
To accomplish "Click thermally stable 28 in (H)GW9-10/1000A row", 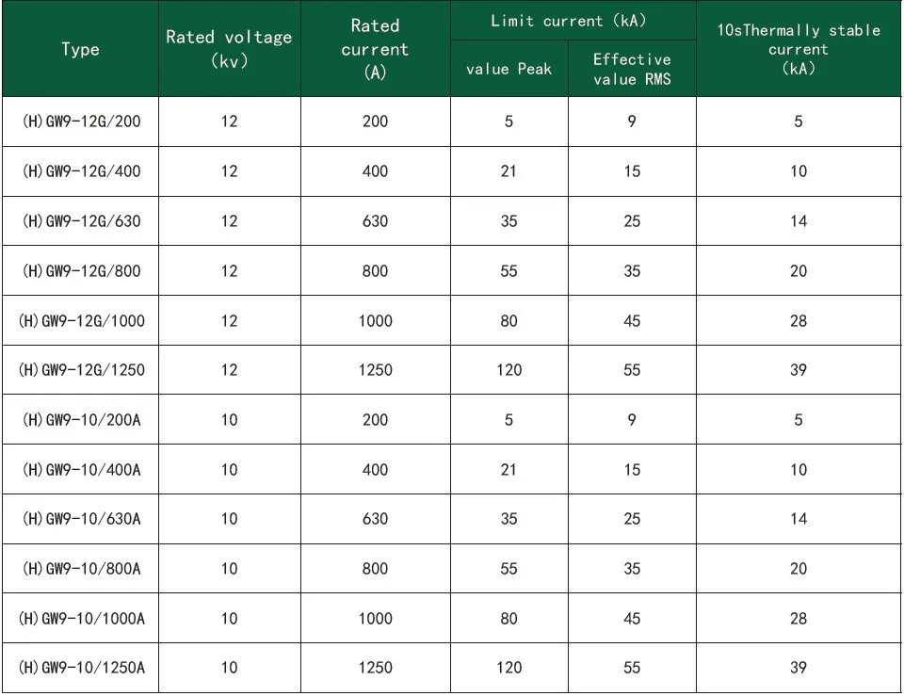I will [799, 618].
